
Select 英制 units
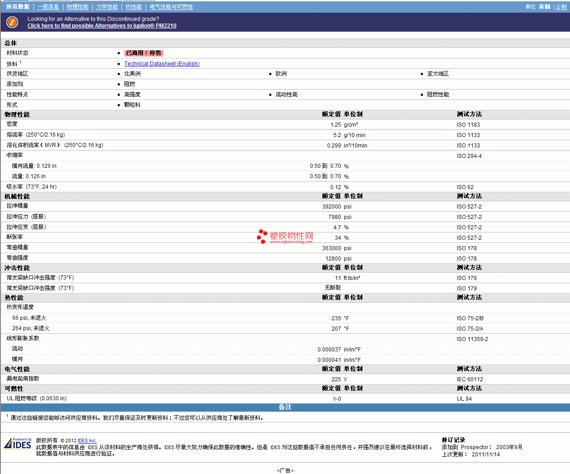[544, 7]
